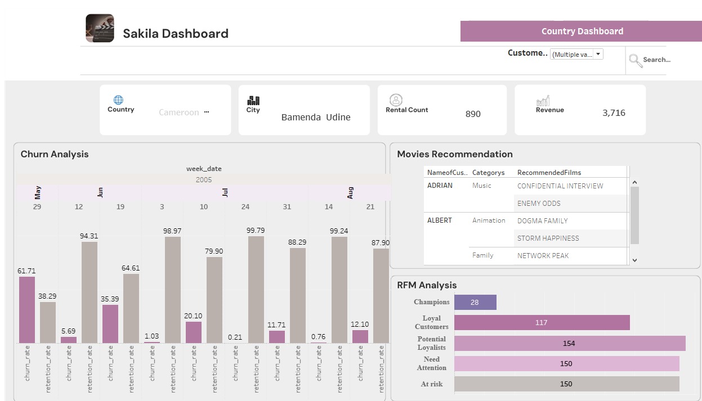Image resolution: width=702 pixels, height=401 pixels.
Task: Click the 61.71 churn rate bar
Action: pos(27,310)
